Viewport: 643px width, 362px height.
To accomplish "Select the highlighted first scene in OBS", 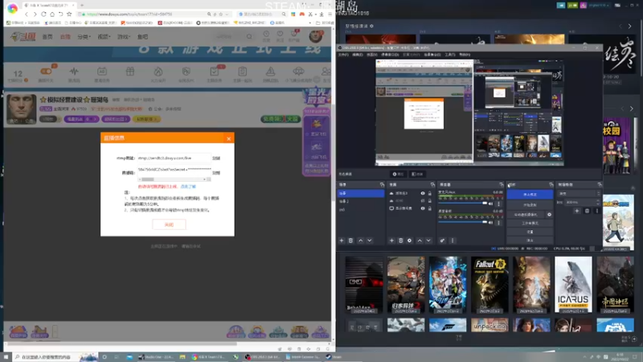I will [x=361, y=193].
